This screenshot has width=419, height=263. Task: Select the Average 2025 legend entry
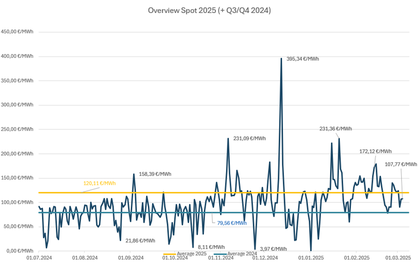[x=191, y=254]
